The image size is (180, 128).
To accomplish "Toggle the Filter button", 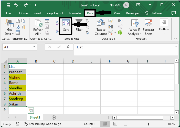I will [x=79, y=26].
